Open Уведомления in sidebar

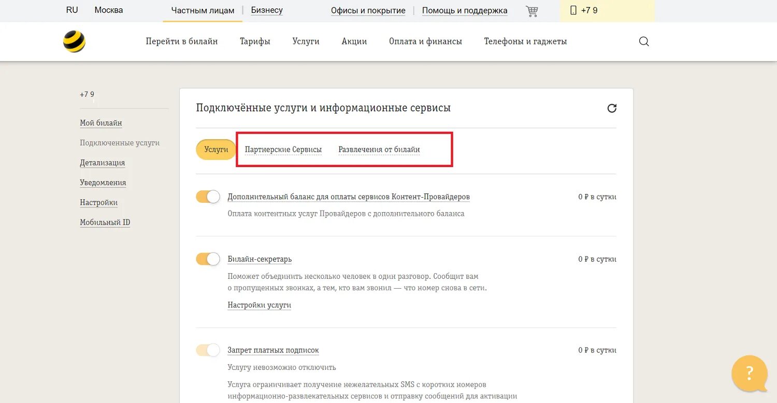click(103, 183)
